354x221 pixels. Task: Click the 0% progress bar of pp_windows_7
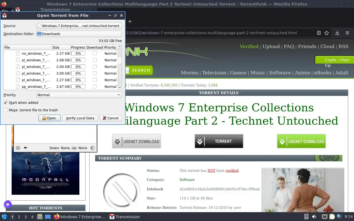tap(78, 86)
